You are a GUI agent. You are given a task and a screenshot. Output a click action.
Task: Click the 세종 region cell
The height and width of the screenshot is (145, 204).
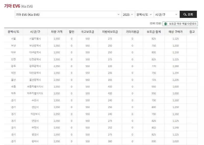pos(14,86)
